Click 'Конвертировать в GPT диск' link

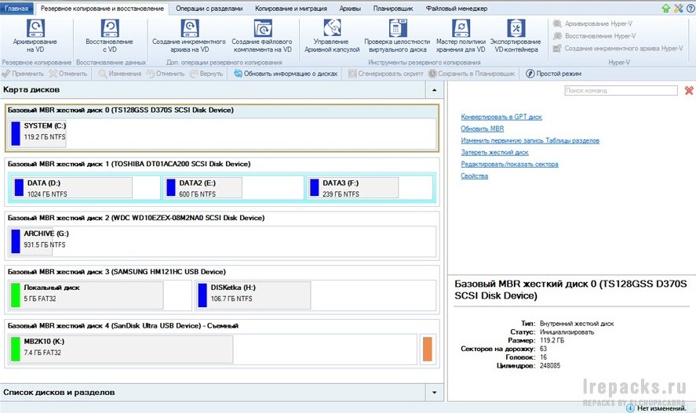tap(501, 117)
